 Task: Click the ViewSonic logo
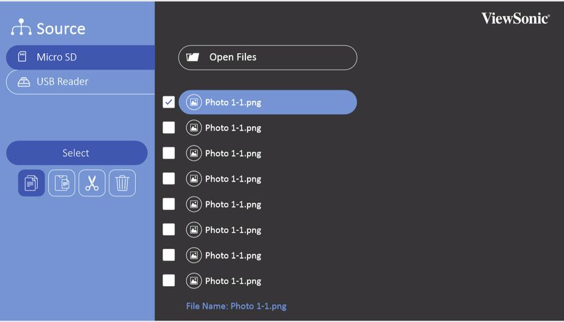click(x=516, y=18)
